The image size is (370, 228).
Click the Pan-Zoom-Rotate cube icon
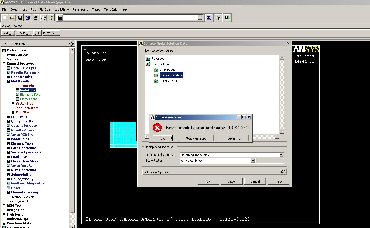(x=28, y=18)
